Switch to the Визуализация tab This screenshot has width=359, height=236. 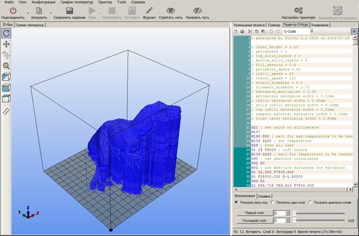245,196
